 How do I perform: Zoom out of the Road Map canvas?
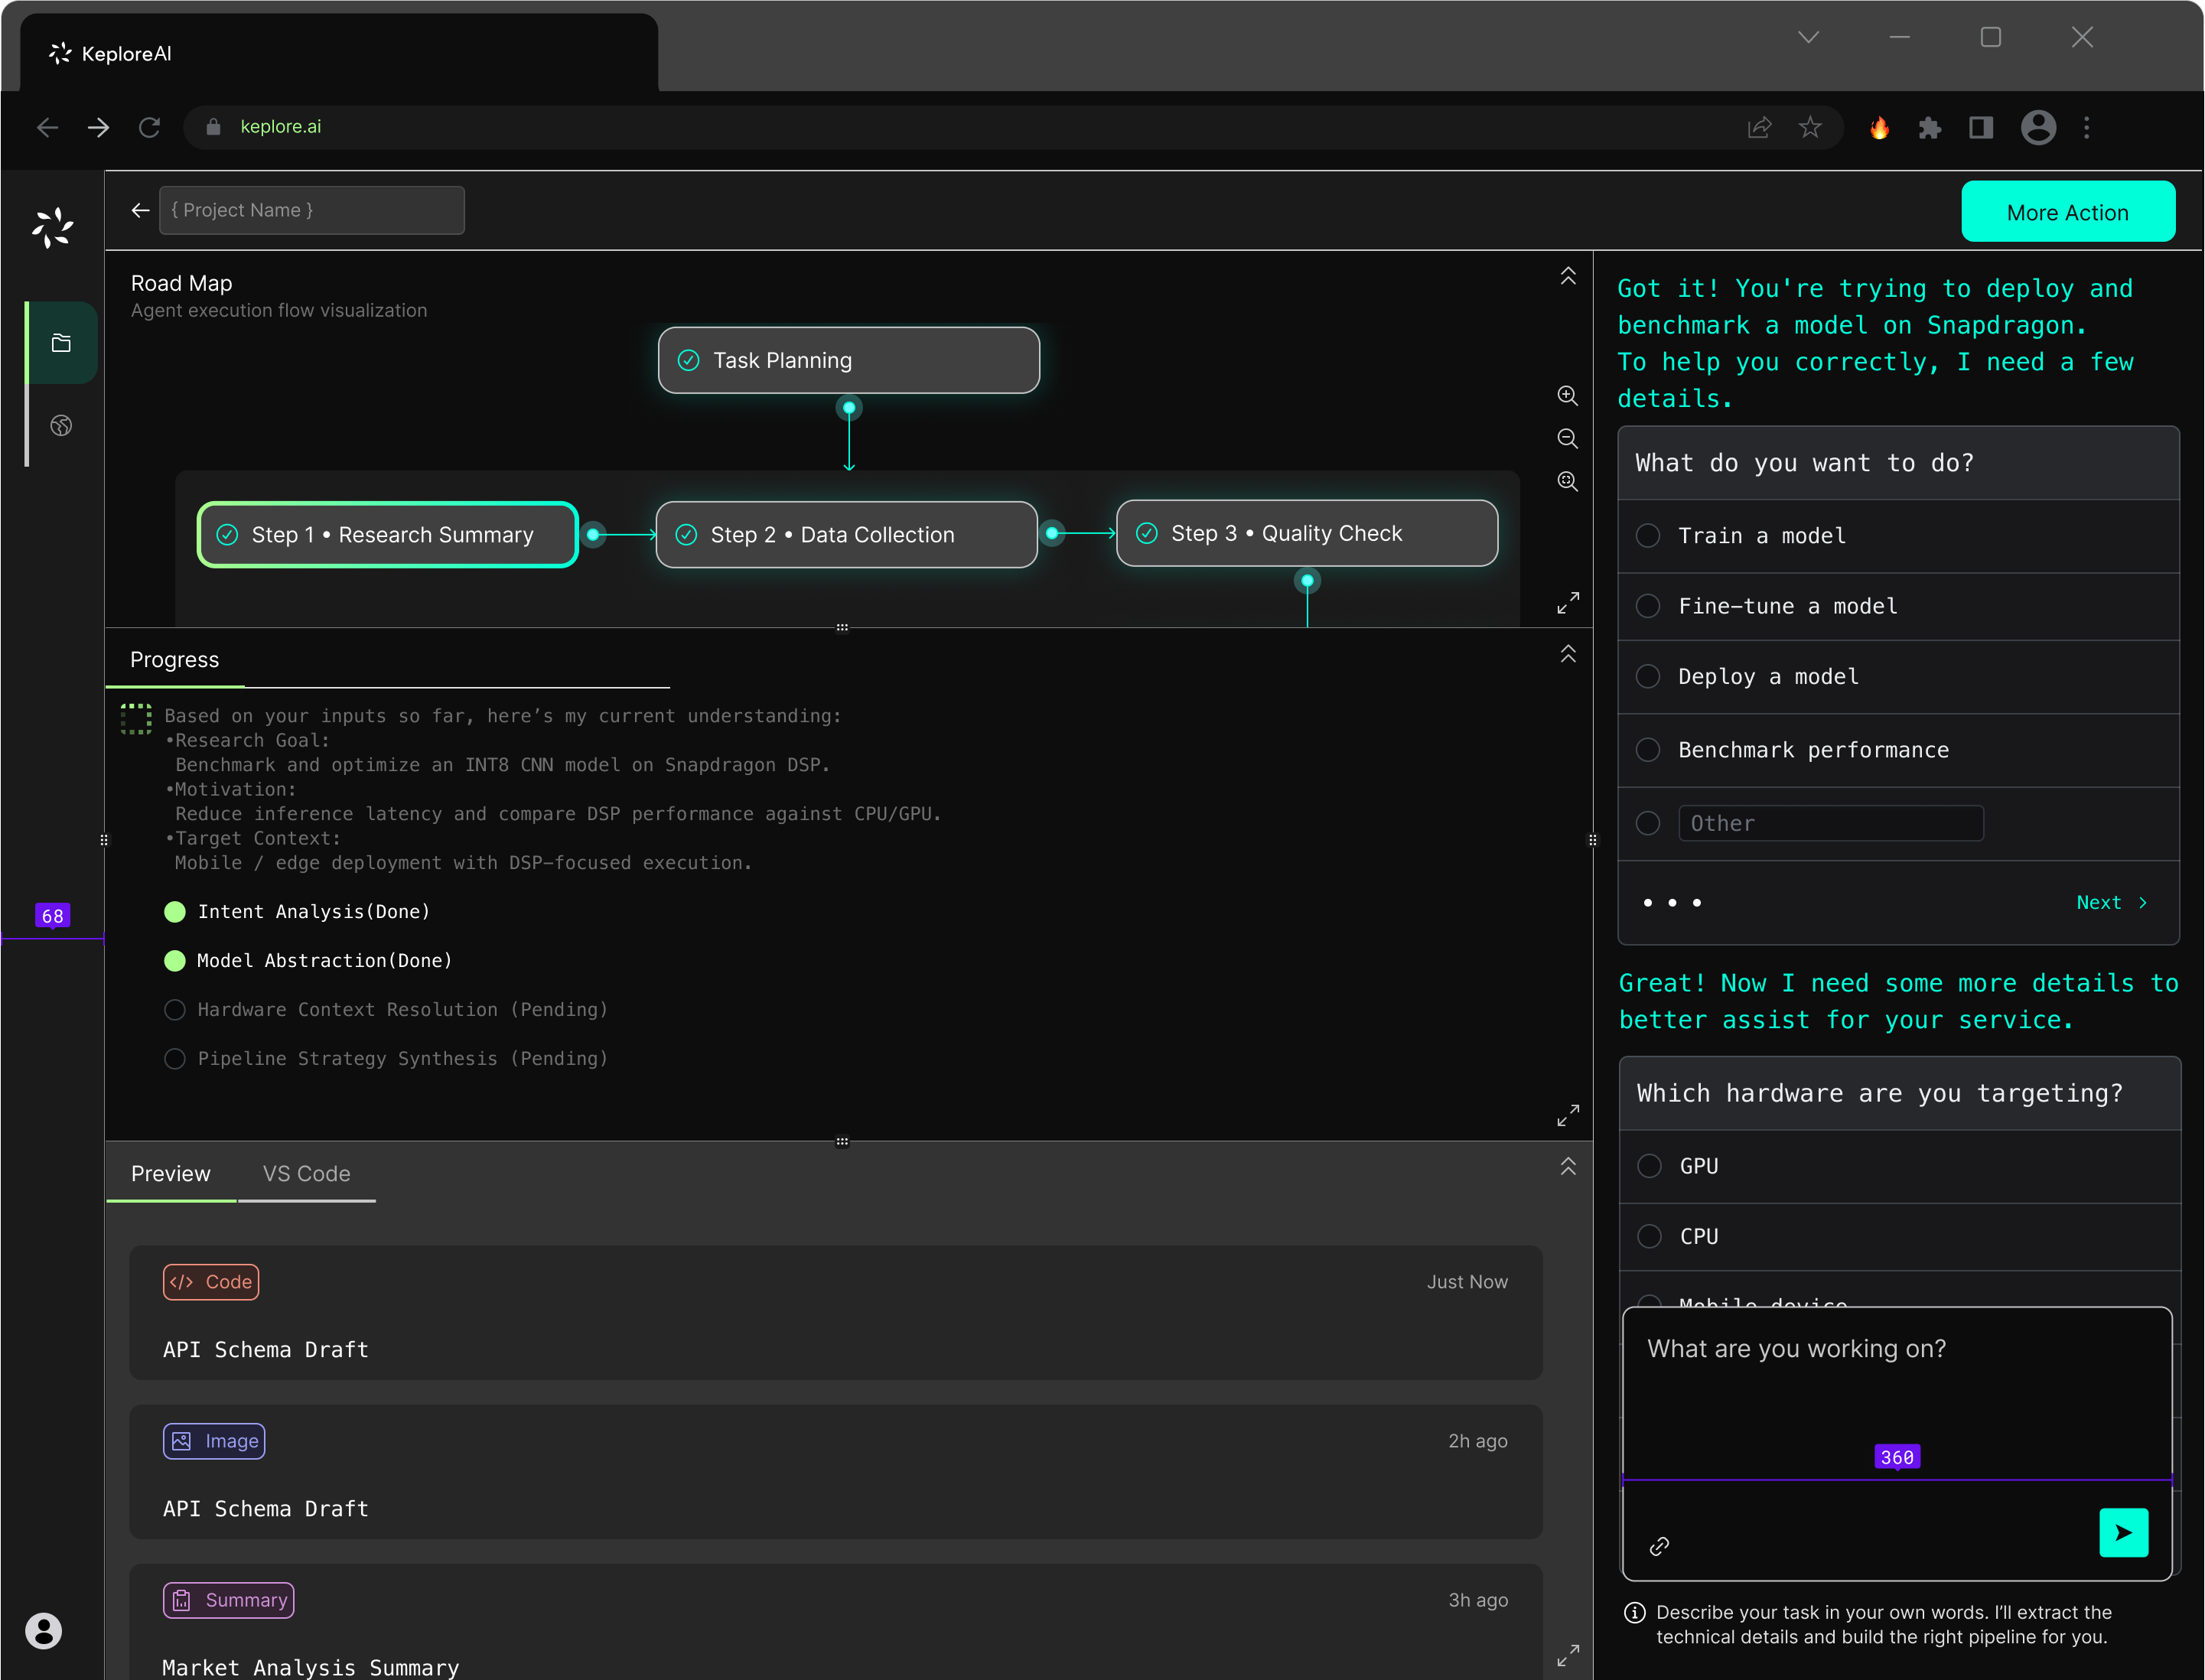[1568, 438]
